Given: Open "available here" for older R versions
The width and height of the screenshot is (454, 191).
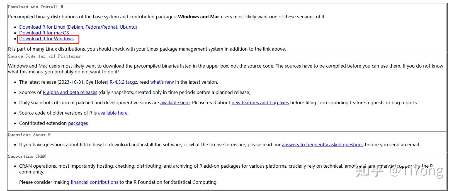Looking at the screenshot, I should [x=113, y=113].
